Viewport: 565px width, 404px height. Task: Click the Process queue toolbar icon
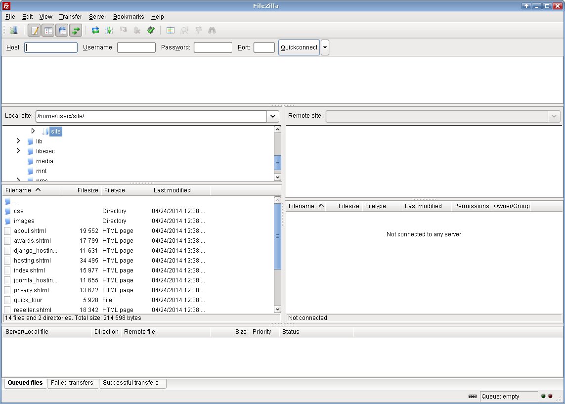(109, 30)
